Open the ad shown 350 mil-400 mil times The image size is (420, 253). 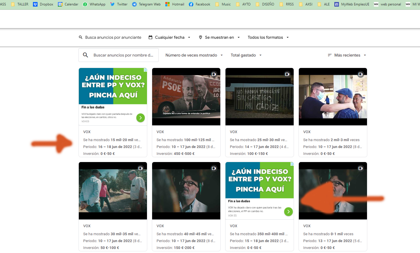(260, 207)
